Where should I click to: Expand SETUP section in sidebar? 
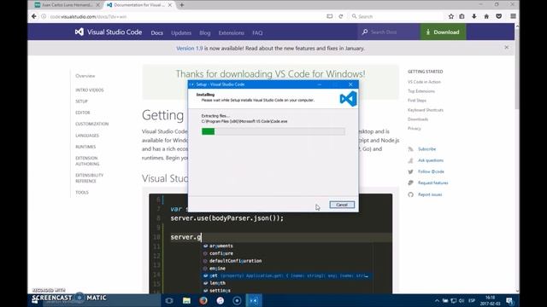point(81,101)
